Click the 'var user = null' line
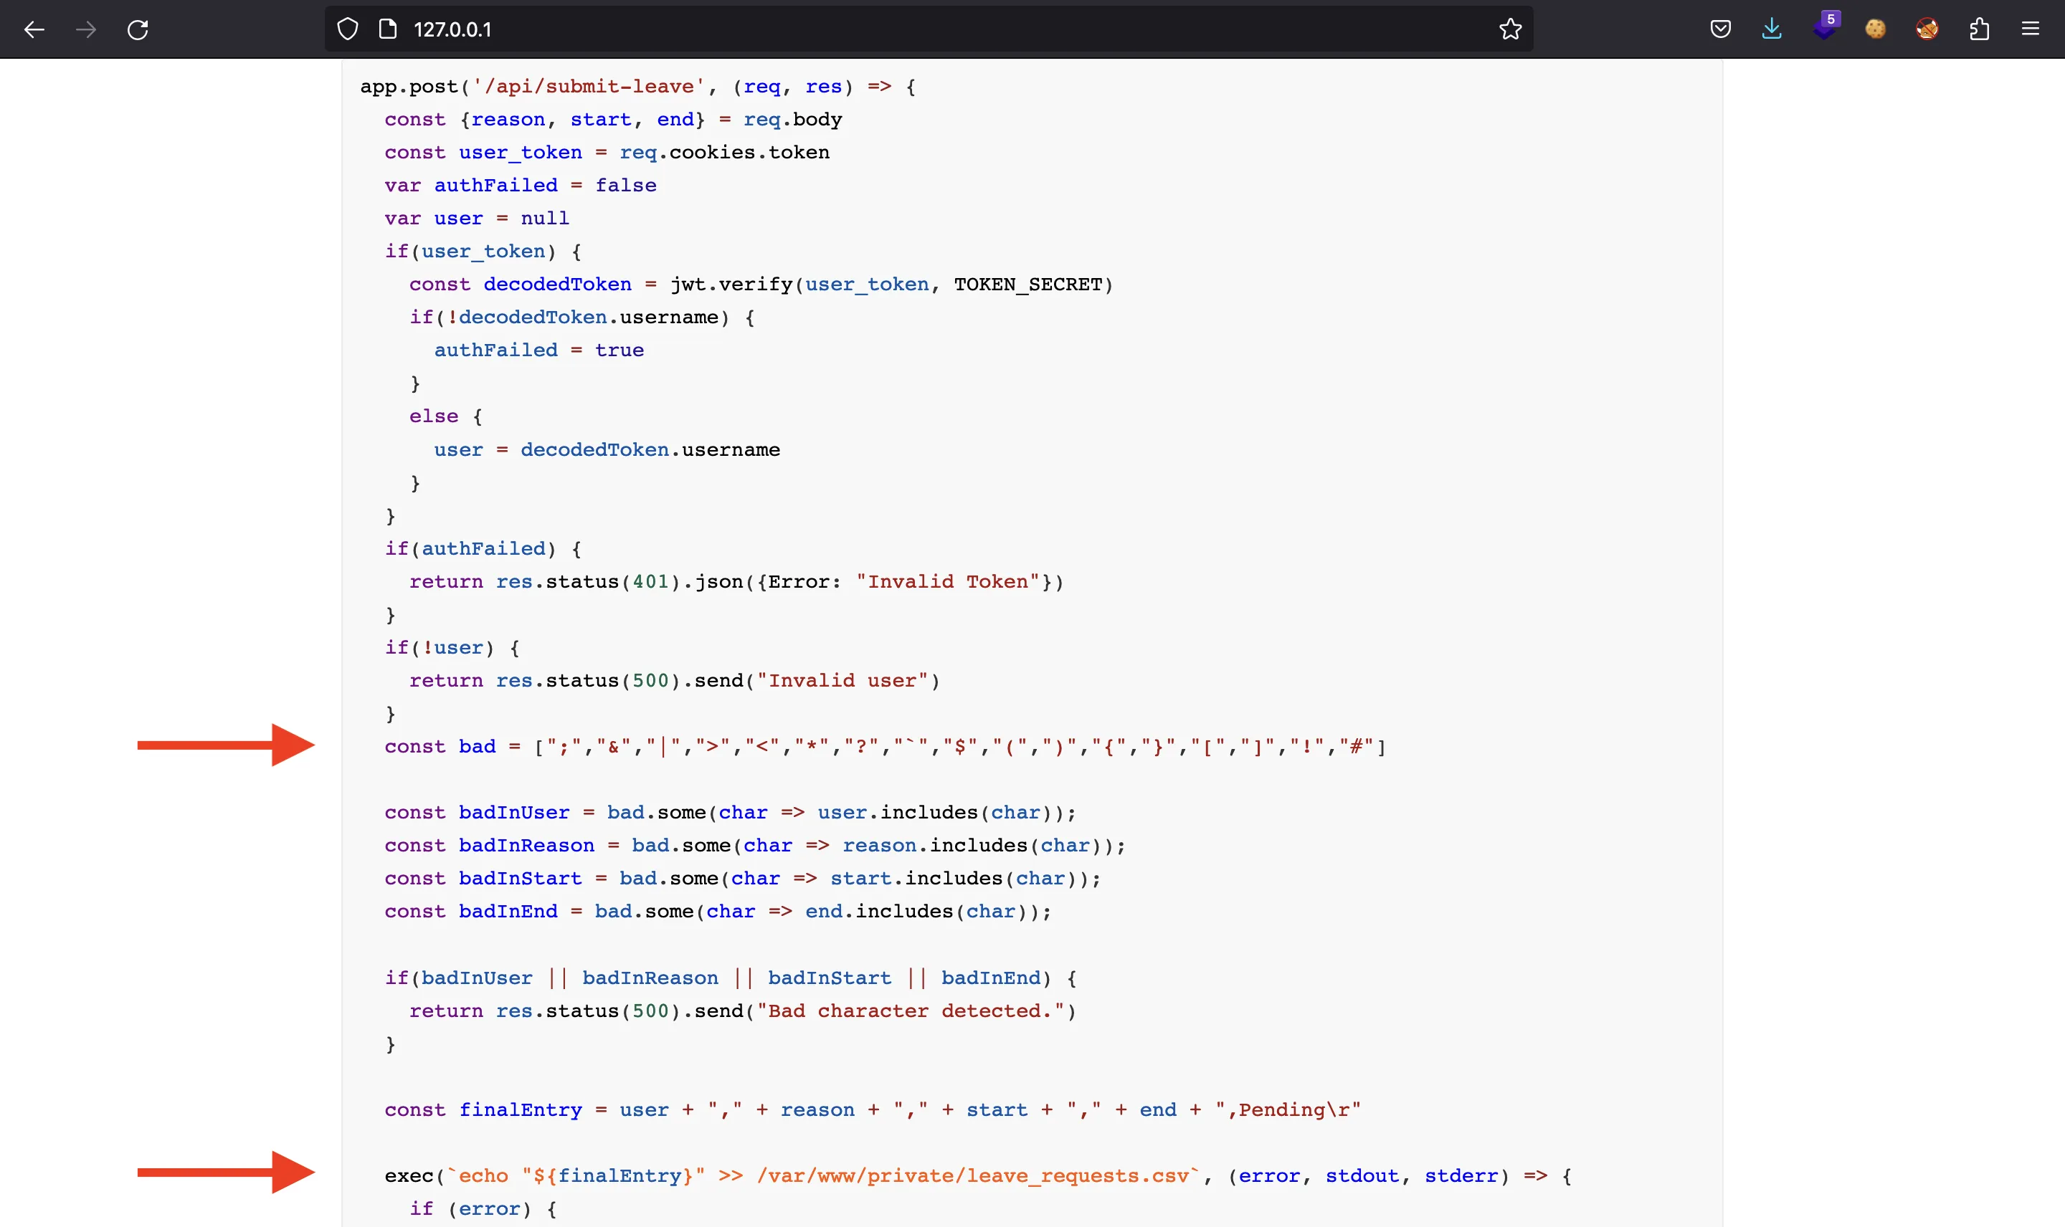 click(x=478, y=219)
